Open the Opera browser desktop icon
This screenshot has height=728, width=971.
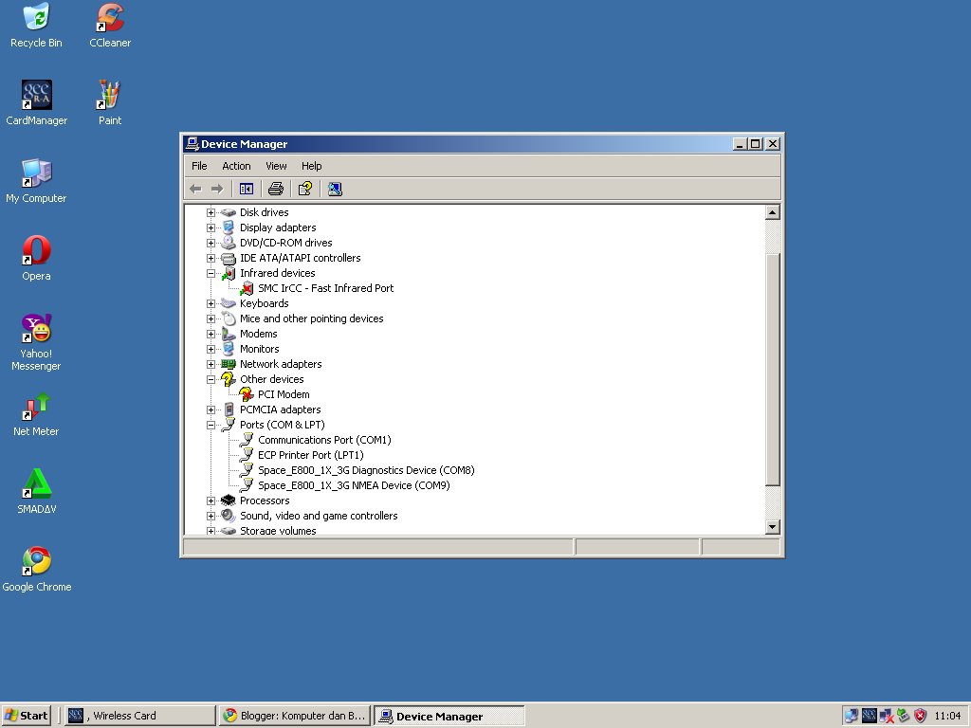[36, 251]
